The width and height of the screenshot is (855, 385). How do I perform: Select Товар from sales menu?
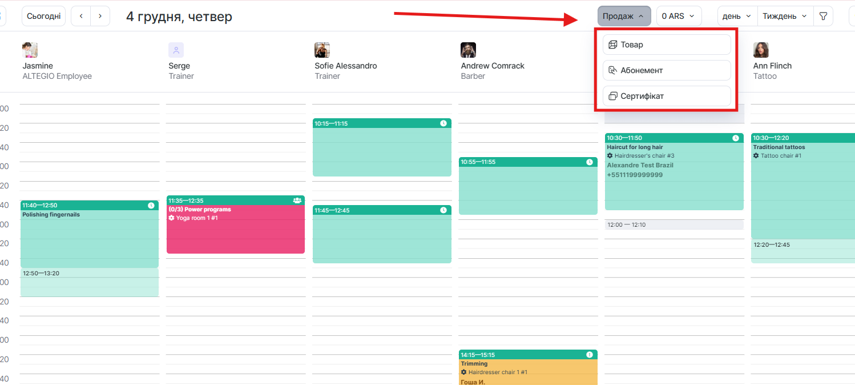click(x=667, y=45)
